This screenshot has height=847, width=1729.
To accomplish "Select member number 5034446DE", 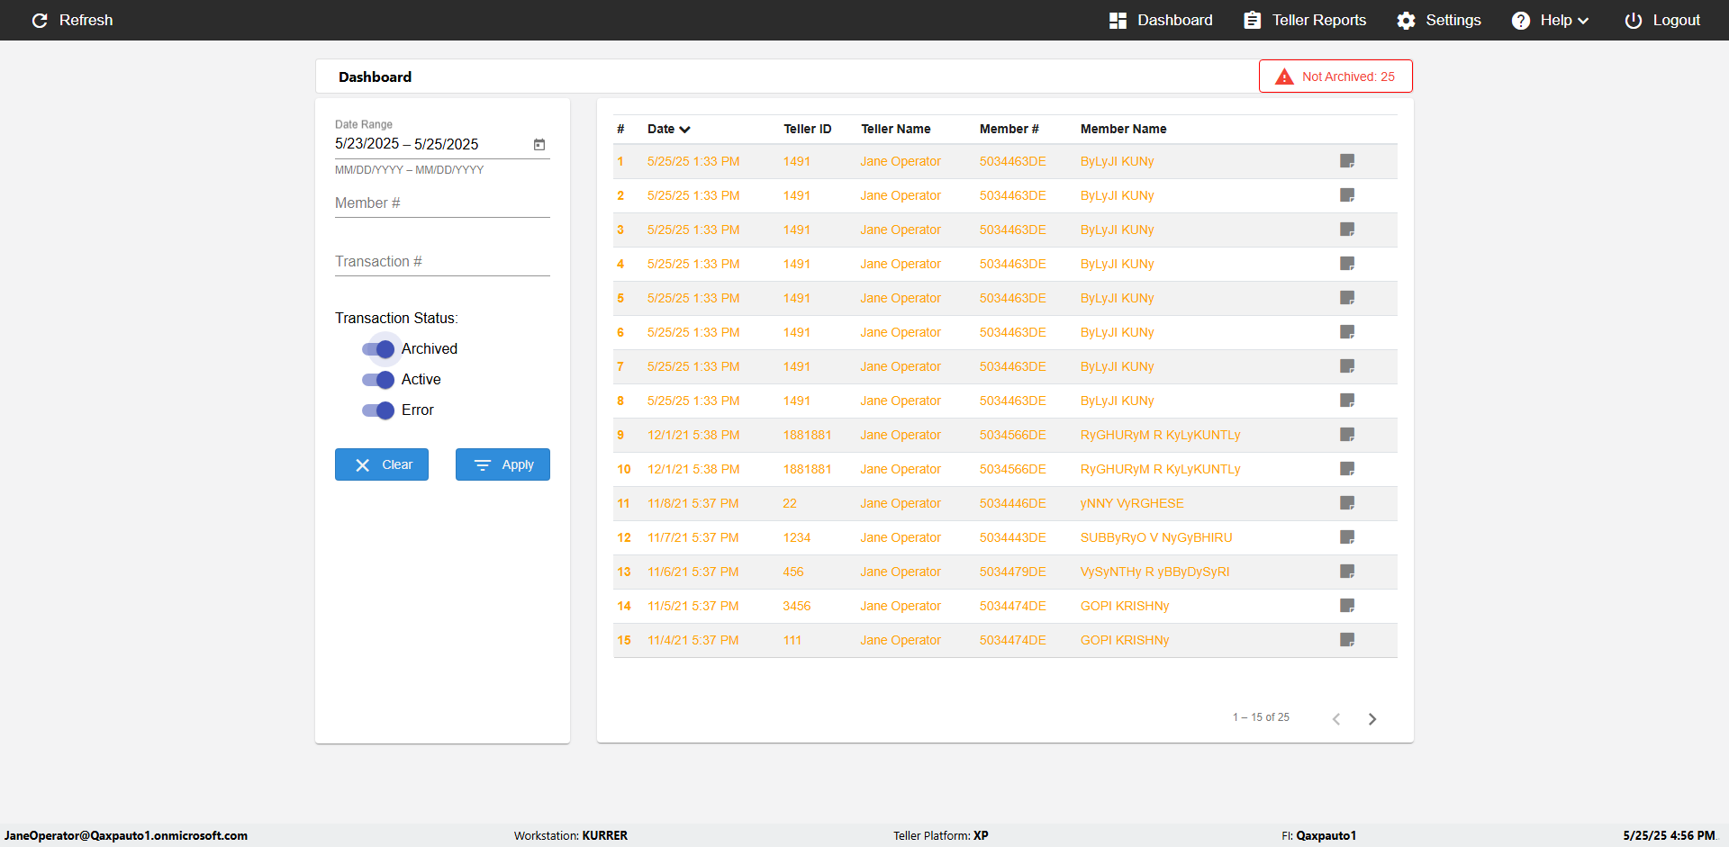I will [1013, 503].
